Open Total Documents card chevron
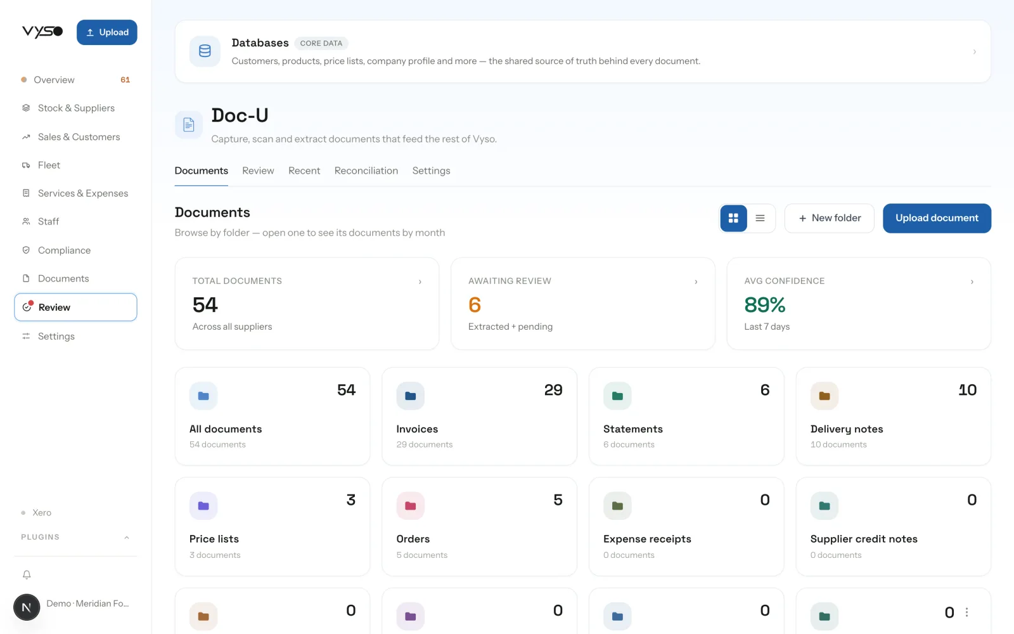The image size is (1014, 634). (420, 281)
